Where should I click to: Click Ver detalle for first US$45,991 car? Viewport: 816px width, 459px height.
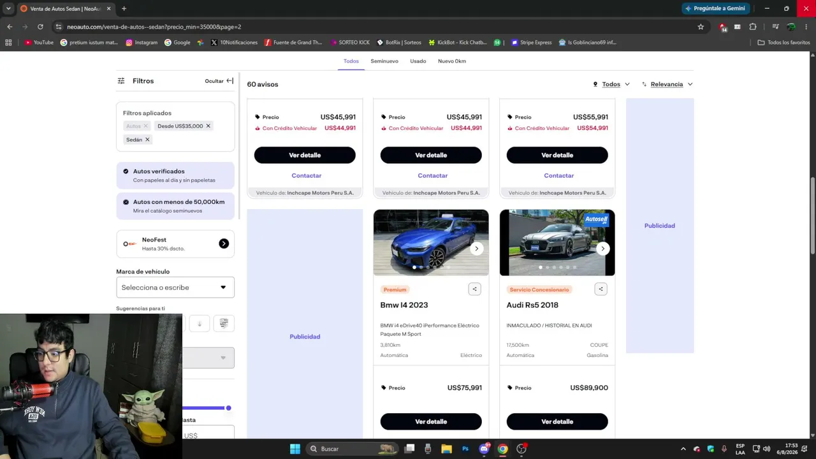click(x=305, y=155)
